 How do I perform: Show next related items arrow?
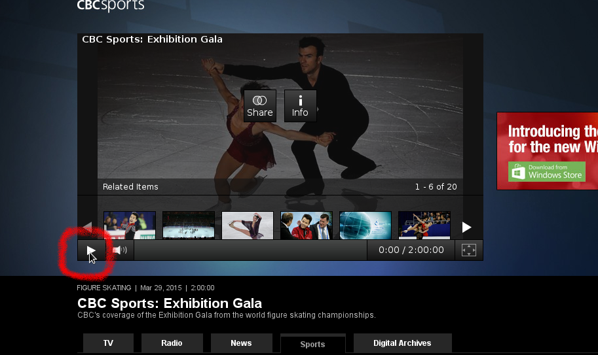pyautogui.click(x=466, y=227)
